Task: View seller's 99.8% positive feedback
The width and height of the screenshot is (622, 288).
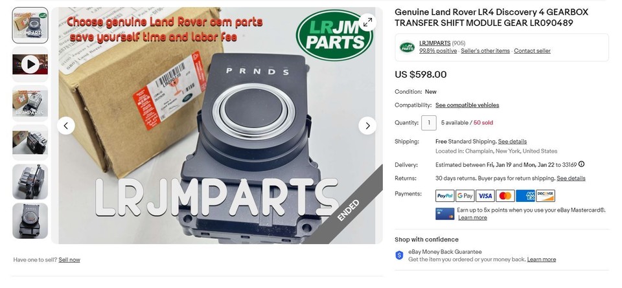Action: [438, 50]
